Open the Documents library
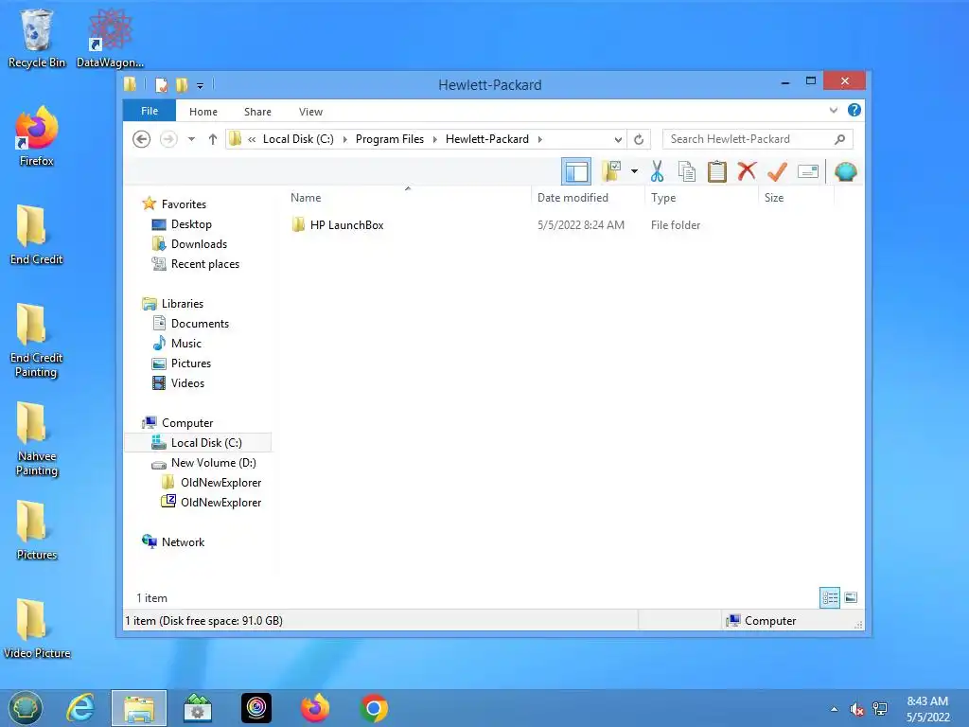This screenshot has width=969, height=727. (200, 324)
